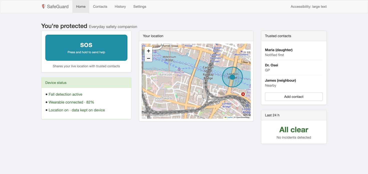The image size is (368, 174).
Task: Open the Leaflet attribution link
Action: click(230, 117)
